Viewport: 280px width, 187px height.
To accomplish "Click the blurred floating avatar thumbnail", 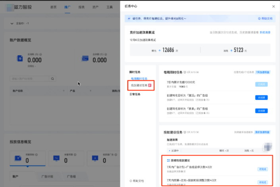I will [268, 147].
